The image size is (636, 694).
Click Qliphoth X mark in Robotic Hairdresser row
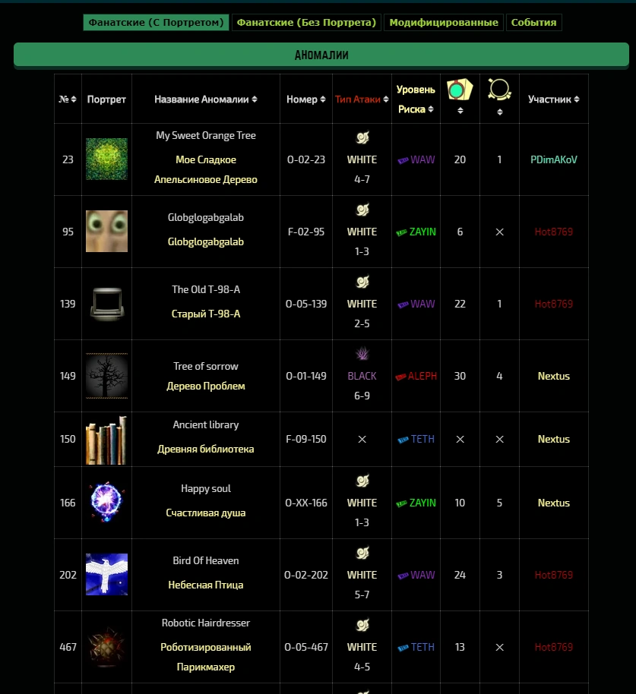[x=499, y=647]
